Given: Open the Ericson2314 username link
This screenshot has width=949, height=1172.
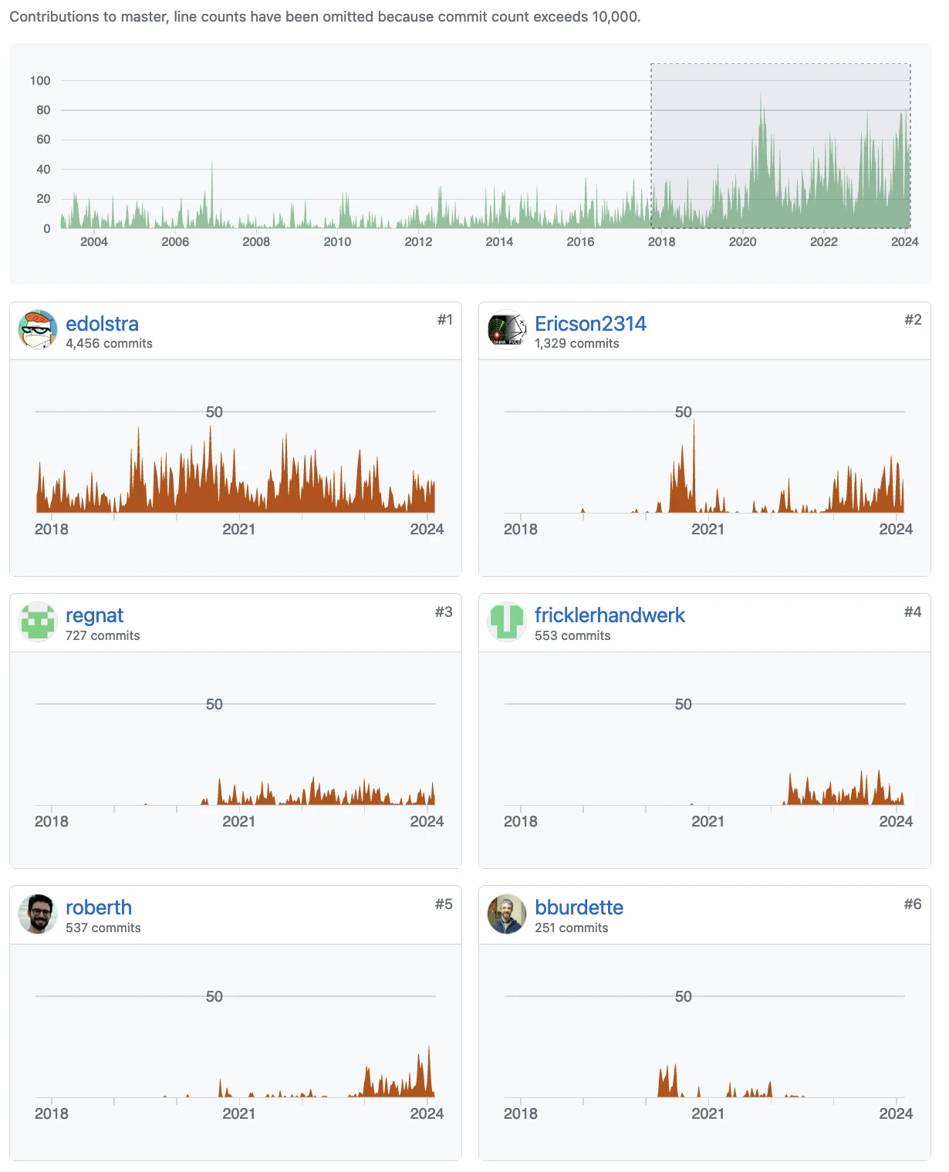Looking at the screenshot, I should 590,324.
